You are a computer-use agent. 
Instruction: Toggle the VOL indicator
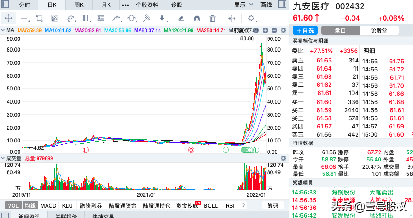(x=13, y=206)
